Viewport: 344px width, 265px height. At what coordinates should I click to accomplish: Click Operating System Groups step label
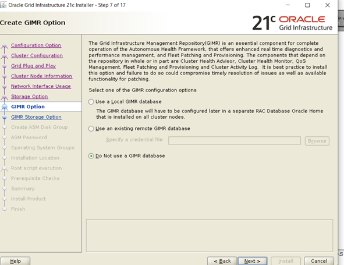pyautogui.click(x=42, y=147)
